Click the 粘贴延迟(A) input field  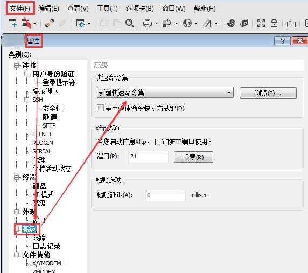[165, 195]
